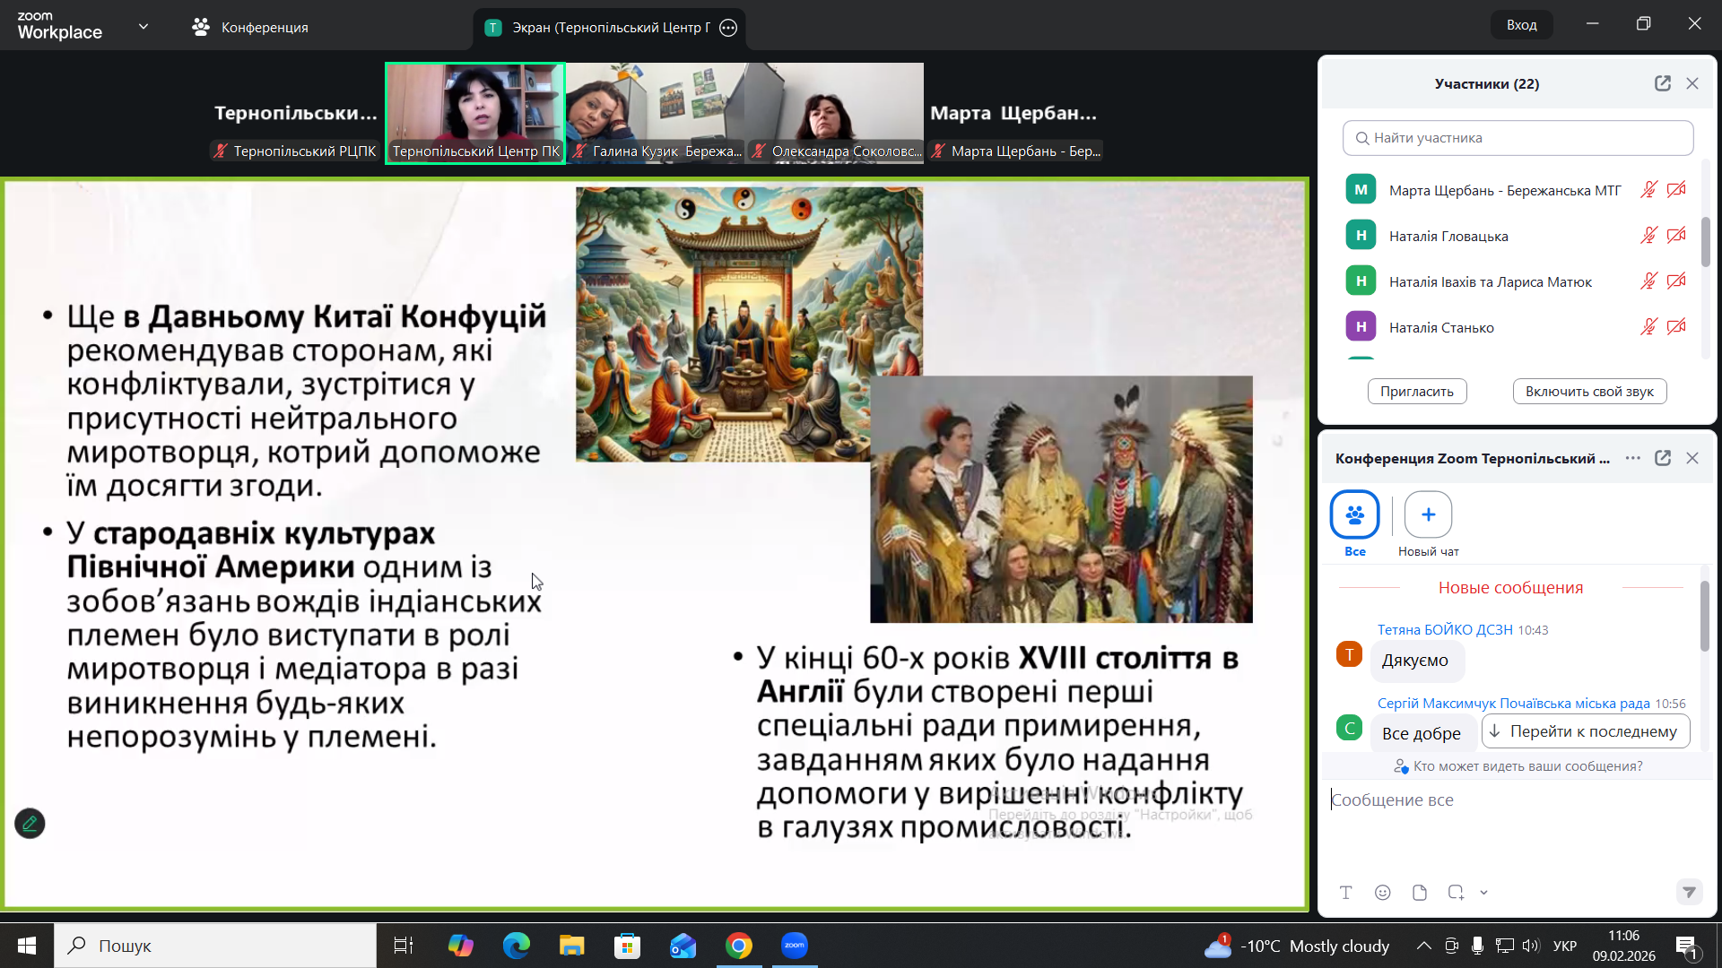Click video-off icon for Наталія Станько
This screenshot has width=1722, height=968.
pos(1676,327)
